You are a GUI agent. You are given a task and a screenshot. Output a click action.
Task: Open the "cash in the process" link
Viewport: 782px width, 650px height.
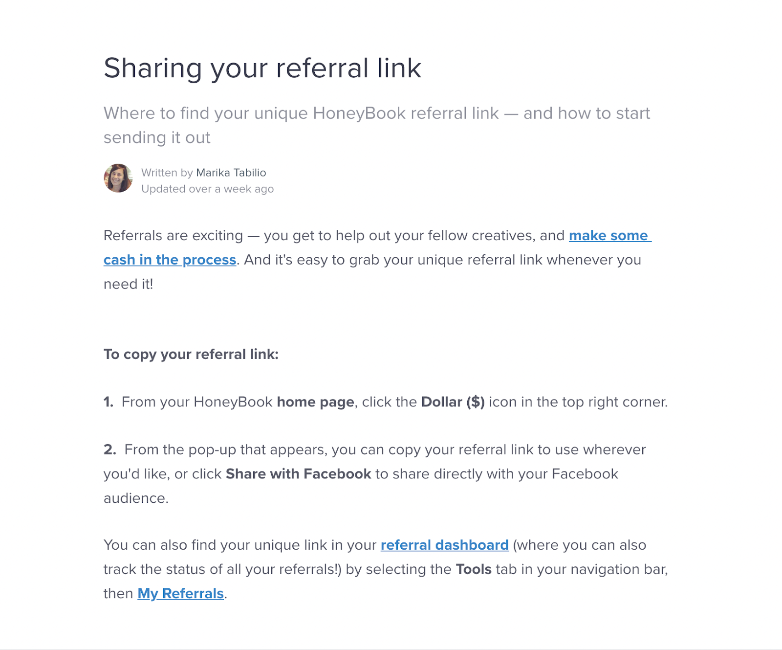click(170, 260)
